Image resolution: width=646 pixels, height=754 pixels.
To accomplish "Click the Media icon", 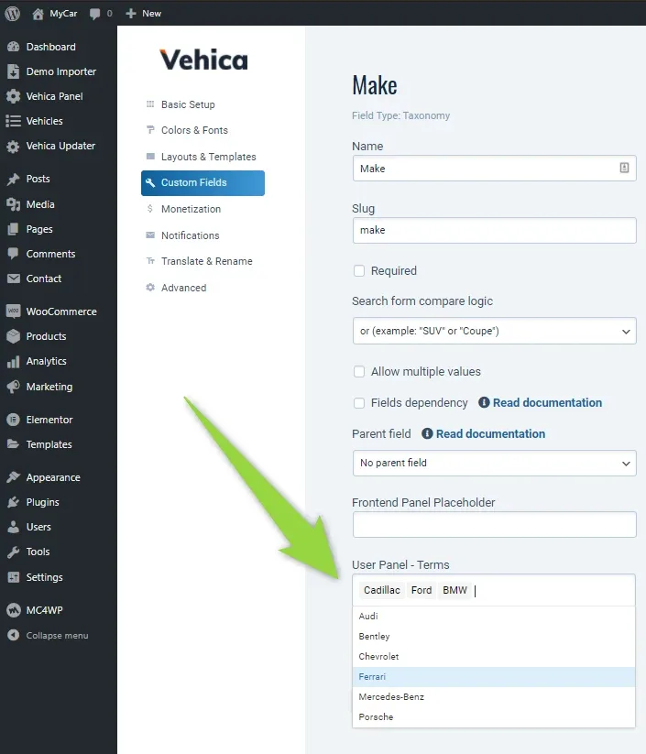I will 14,204.
